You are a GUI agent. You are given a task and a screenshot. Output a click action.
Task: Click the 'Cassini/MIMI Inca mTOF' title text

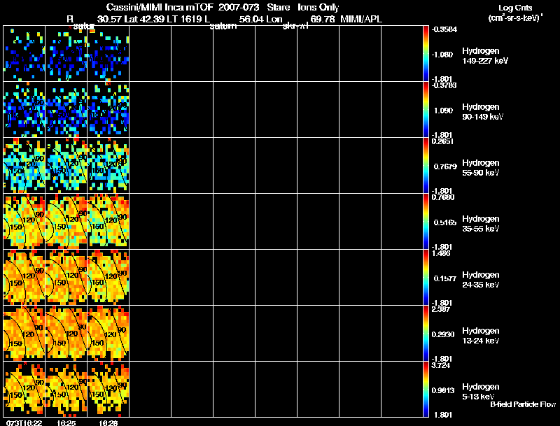160,7
